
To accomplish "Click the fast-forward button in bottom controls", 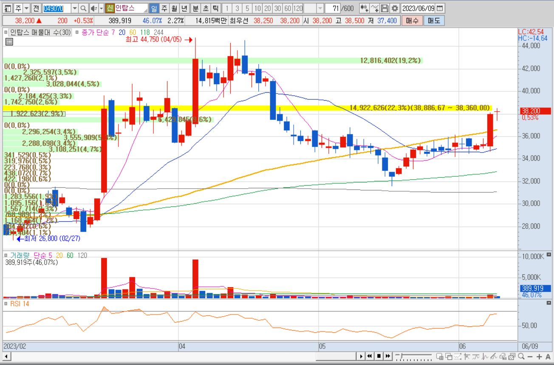I will pos(388,356).
